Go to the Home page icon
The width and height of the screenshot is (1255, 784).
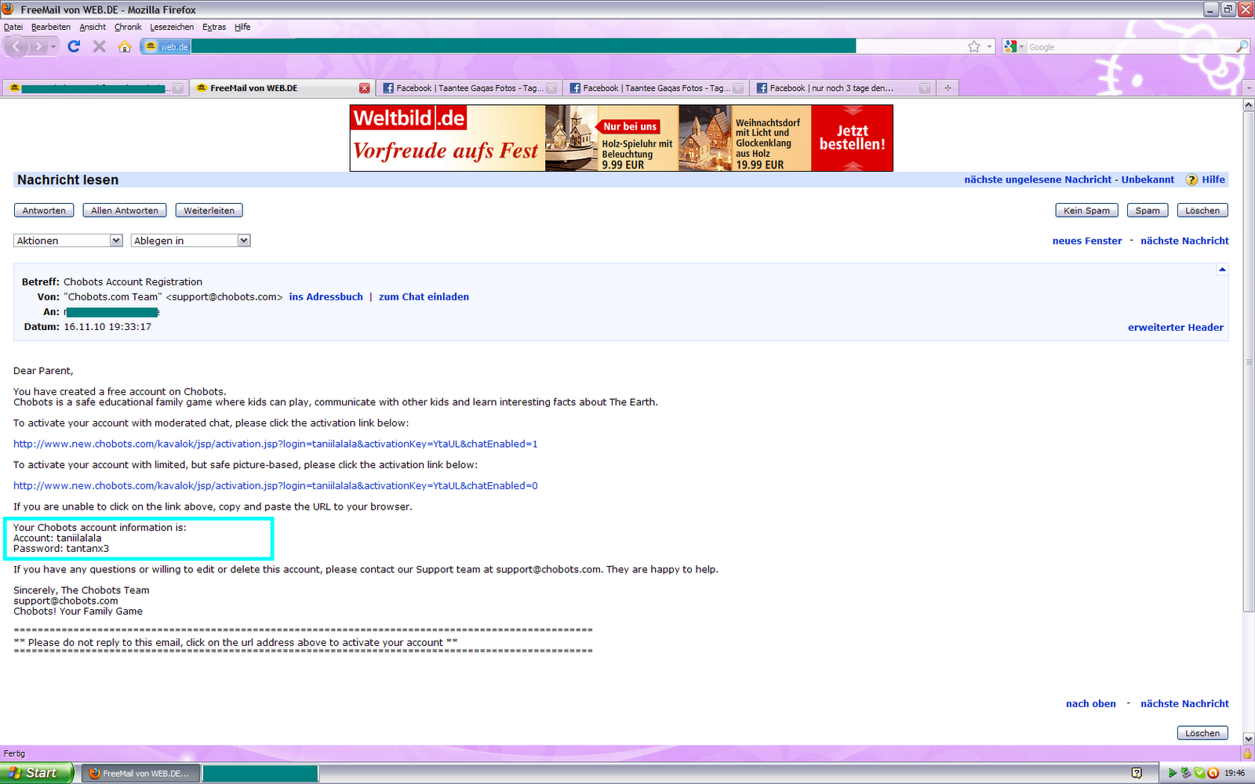[x=125, y=46]
